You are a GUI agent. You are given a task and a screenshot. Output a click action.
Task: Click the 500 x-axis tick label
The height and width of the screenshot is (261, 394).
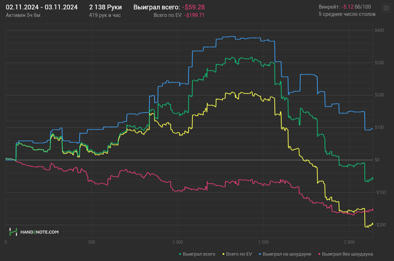tap(92, 242)
